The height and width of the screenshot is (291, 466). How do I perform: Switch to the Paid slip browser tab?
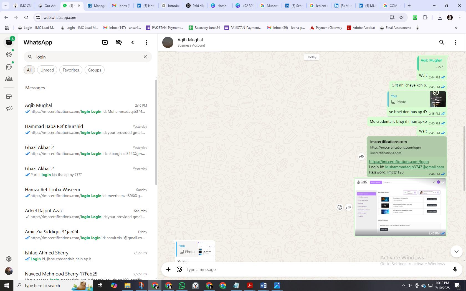pos(195,6)
